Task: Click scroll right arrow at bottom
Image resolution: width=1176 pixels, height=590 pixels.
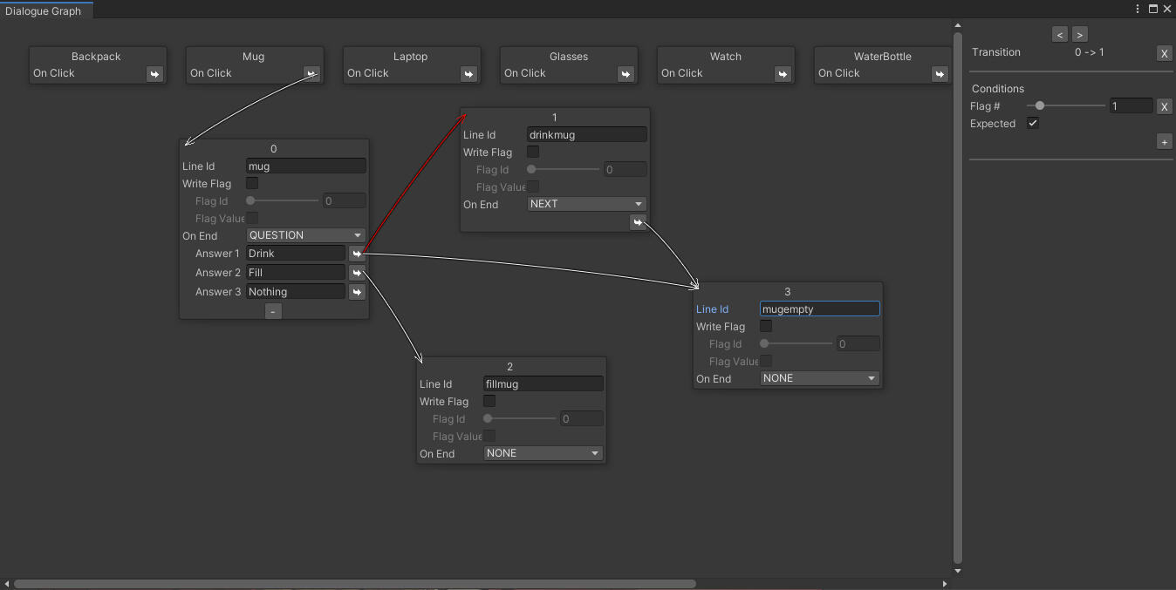Action: click(945, 584)
